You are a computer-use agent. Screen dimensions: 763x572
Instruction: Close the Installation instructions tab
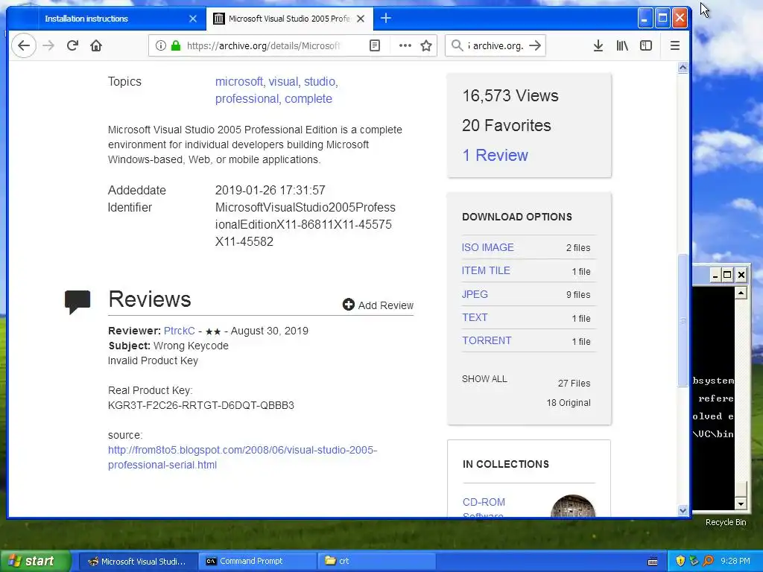pos(193,19)
